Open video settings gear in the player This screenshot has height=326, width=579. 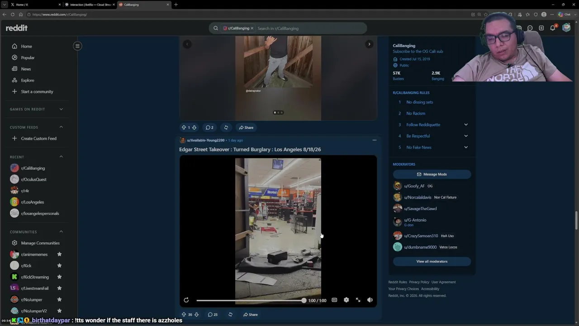pos(346,300)
